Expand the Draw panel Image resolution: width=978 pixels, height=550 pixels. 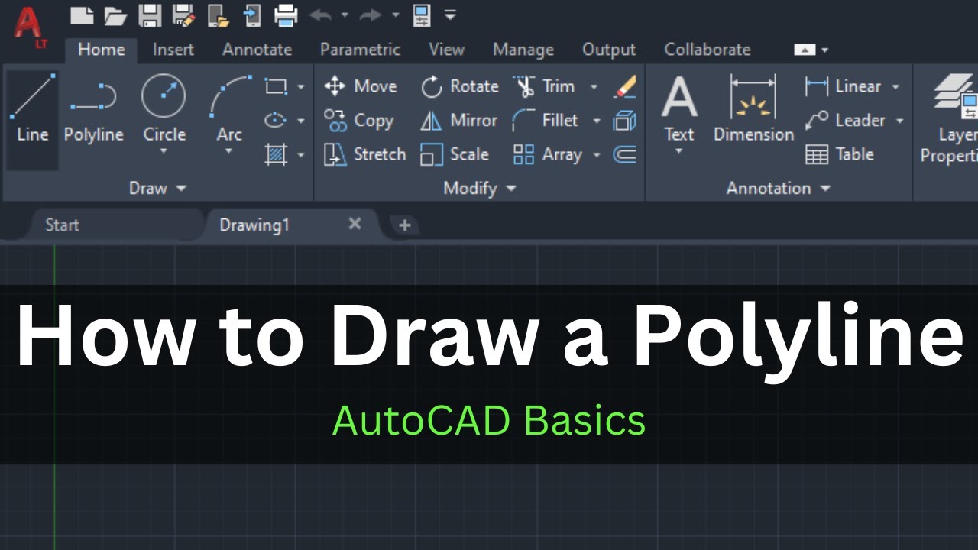tap(158, 188)
